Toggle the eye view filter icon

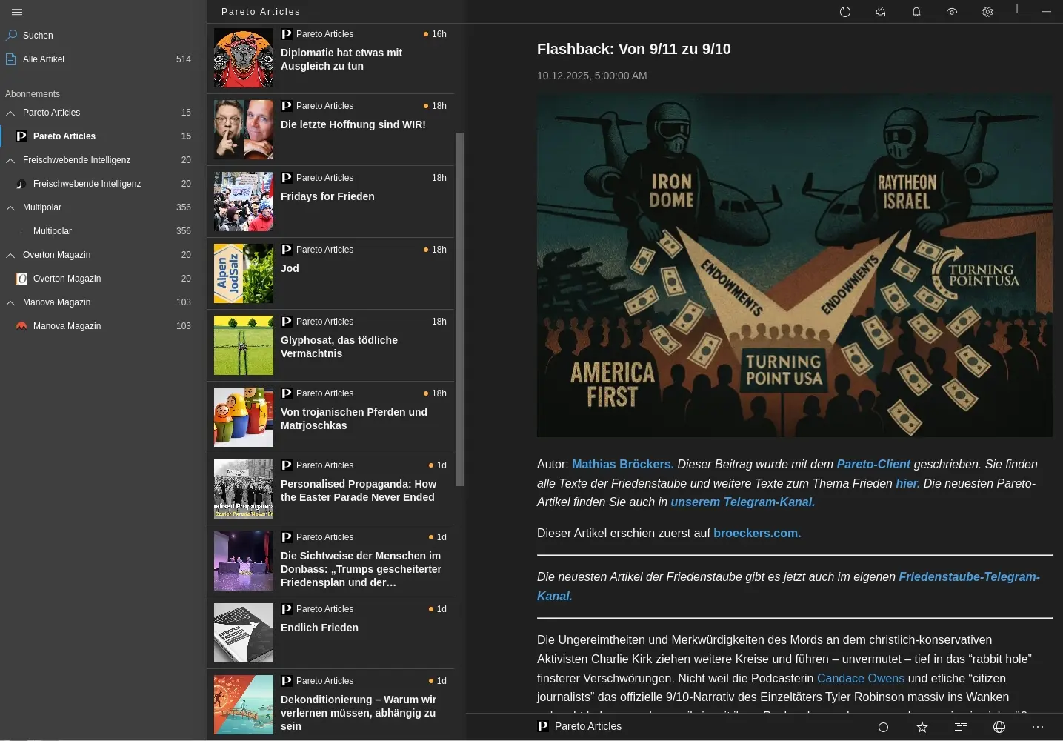952,12
